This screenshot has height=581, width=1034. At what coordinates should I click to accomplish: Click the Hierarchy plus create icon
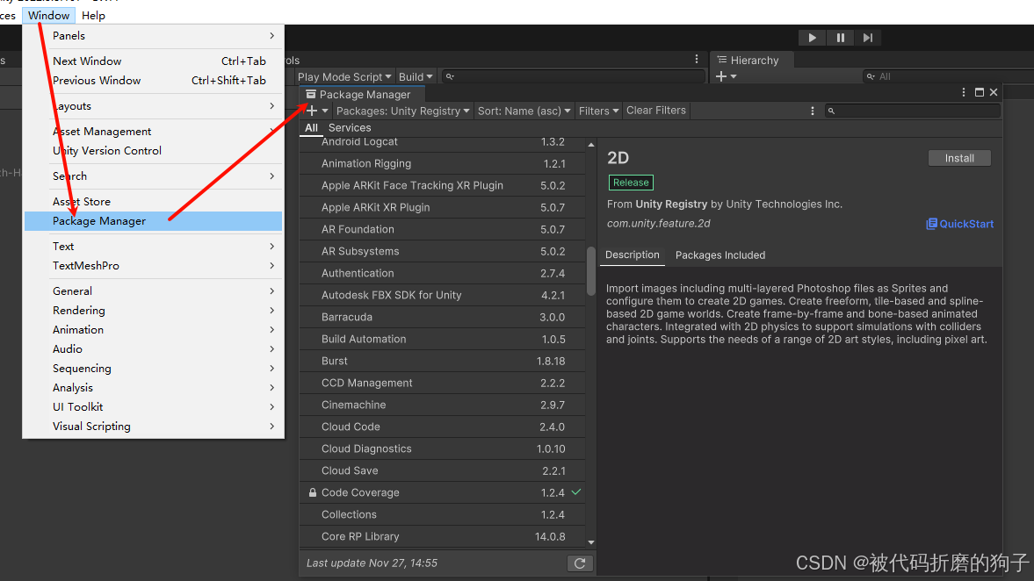pos(720,76)
